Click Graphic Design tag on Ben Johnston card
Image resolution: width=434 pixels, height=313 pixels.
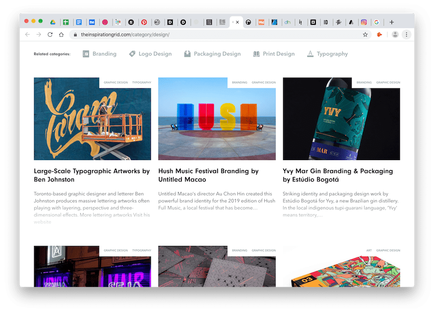[x=116, y=82]
